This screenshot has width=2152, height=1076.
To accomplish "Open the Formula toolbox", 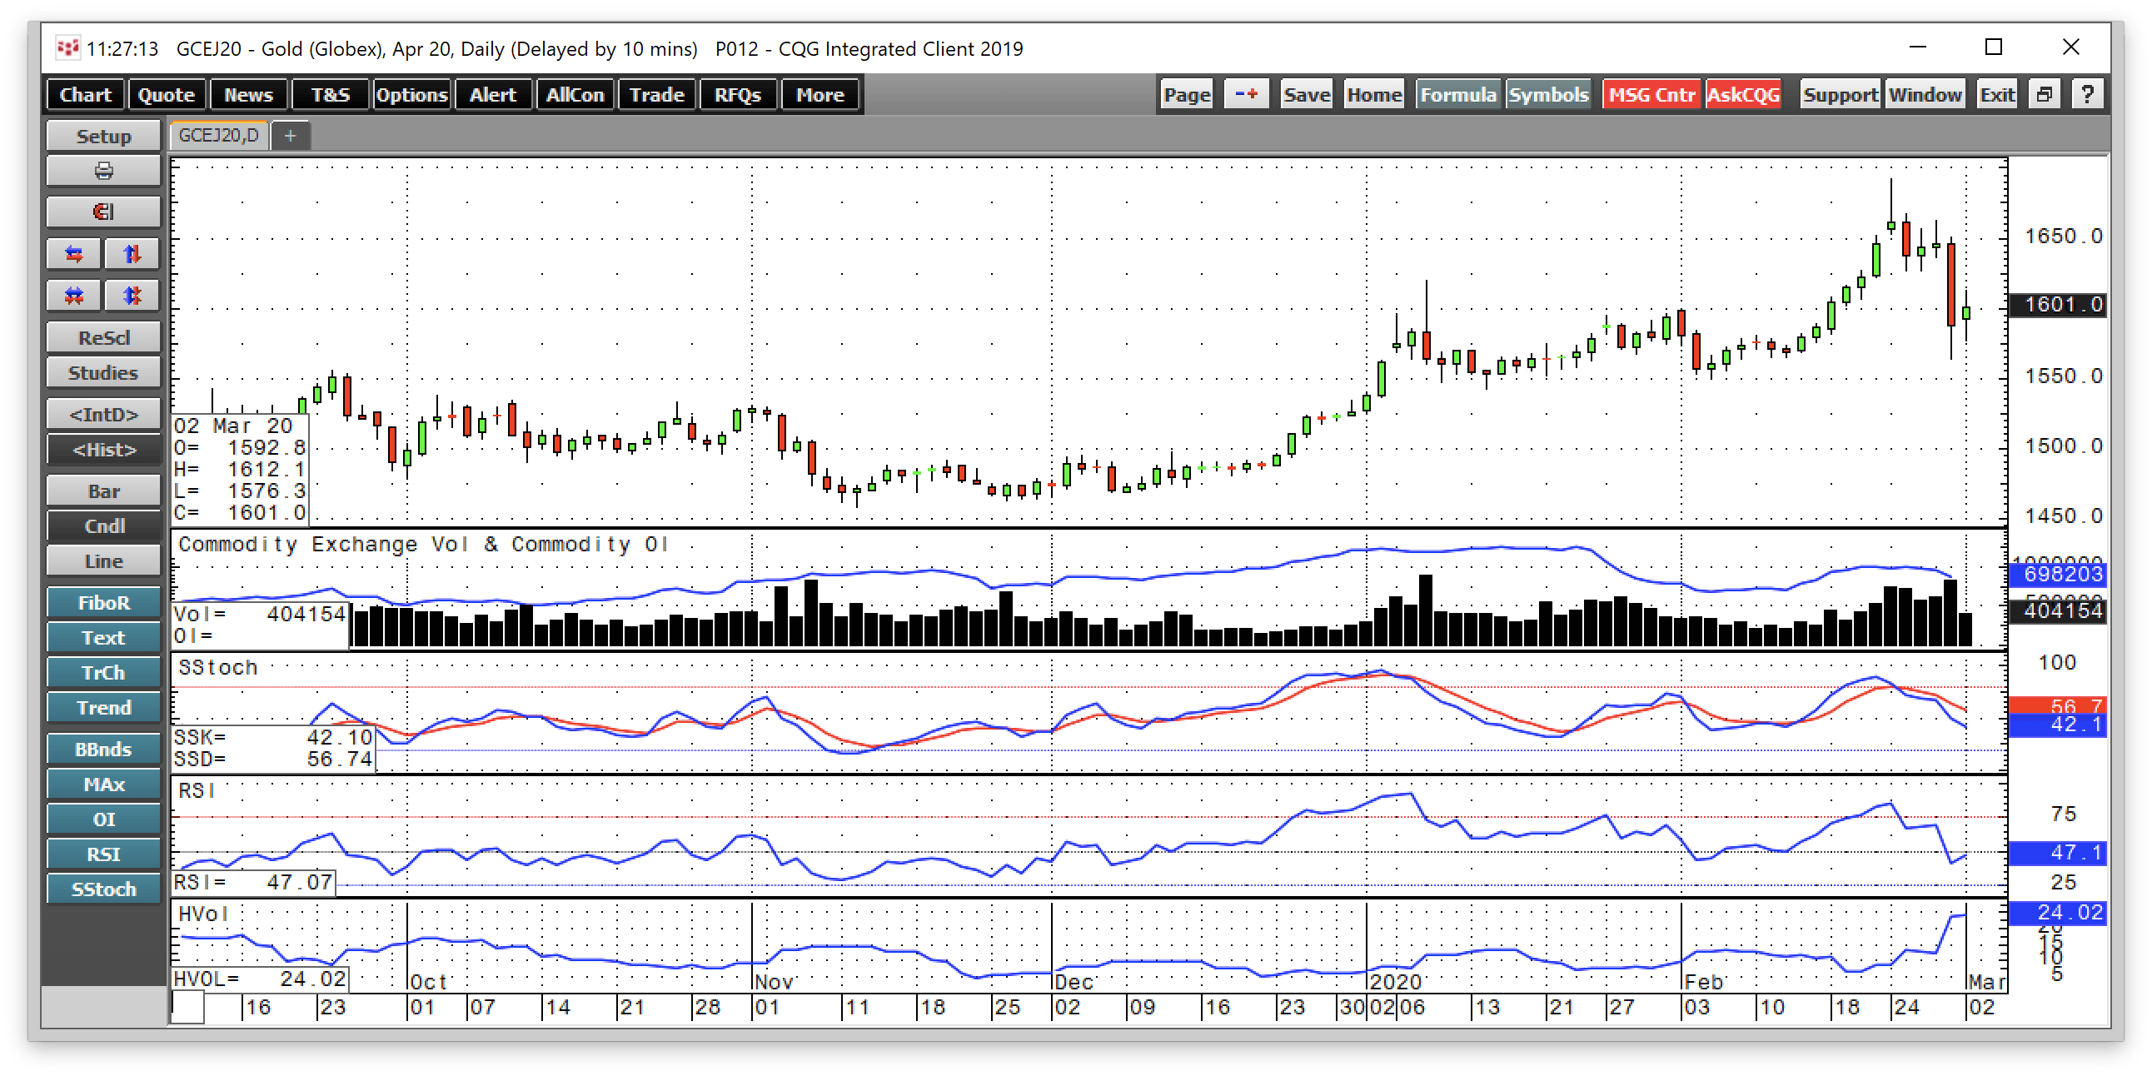I will (x=1457, y=94).
